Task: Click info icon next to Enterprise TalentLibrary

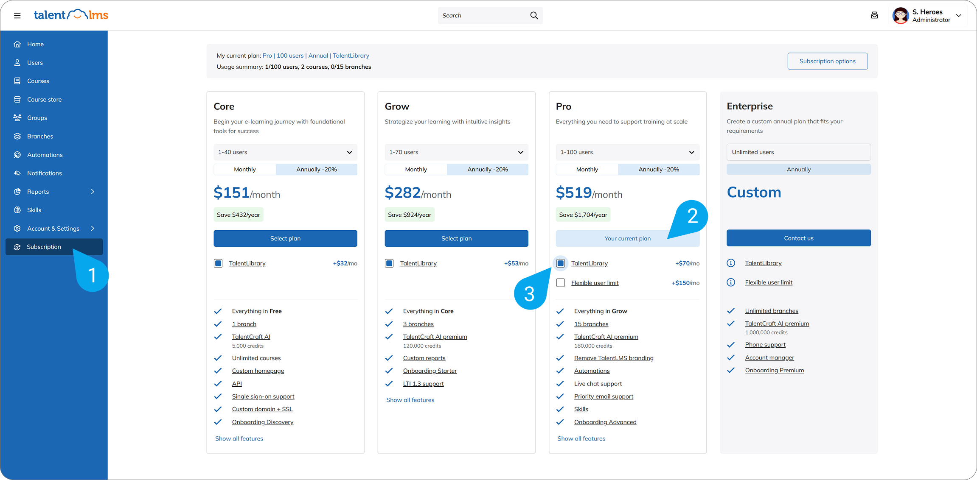Action: (x=731, y=263)
